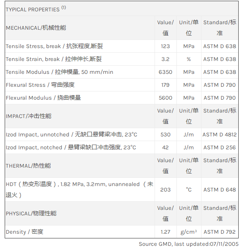Click the 5600 Flexural Modulus value
241x247 pixels.
point(165,98)
